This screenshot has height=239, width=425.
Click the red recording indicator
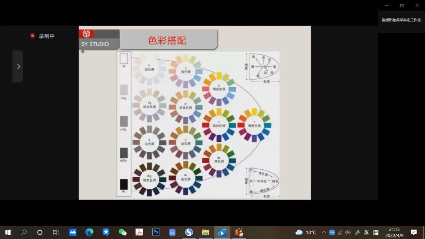32,36
